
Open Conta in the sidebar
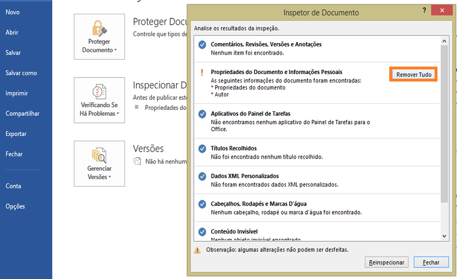coord(13,186)
